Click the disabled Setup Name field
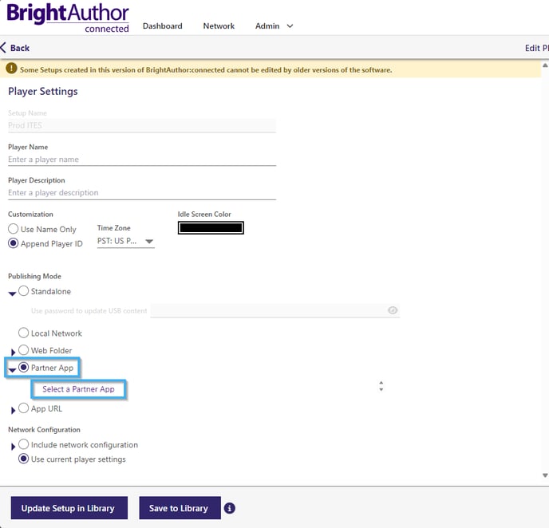This screenshot has width=549, height=528. (x=142, y=125)
